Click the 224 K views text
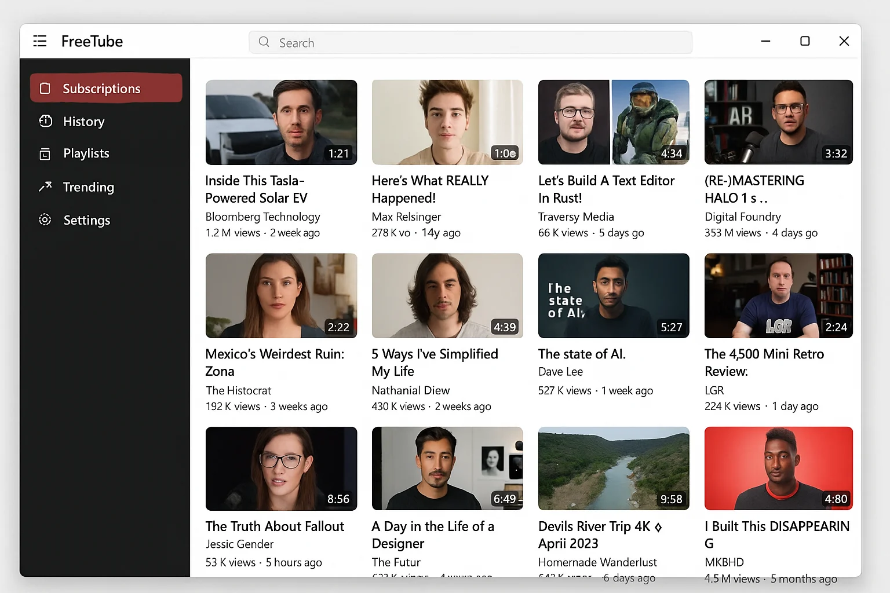890x593 pixels. pyautogui.click(x=732, y=407)
